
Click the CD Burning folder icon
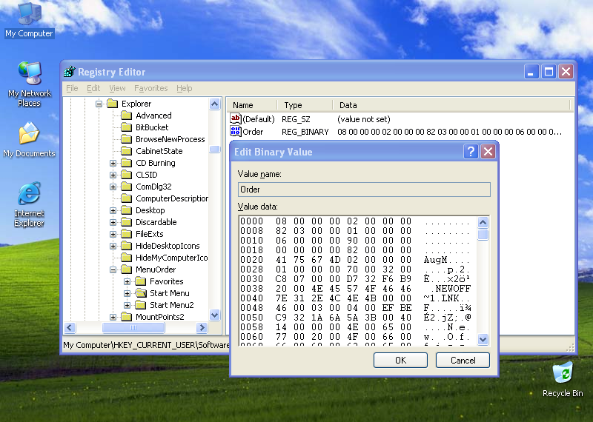(x=126, y=163)
